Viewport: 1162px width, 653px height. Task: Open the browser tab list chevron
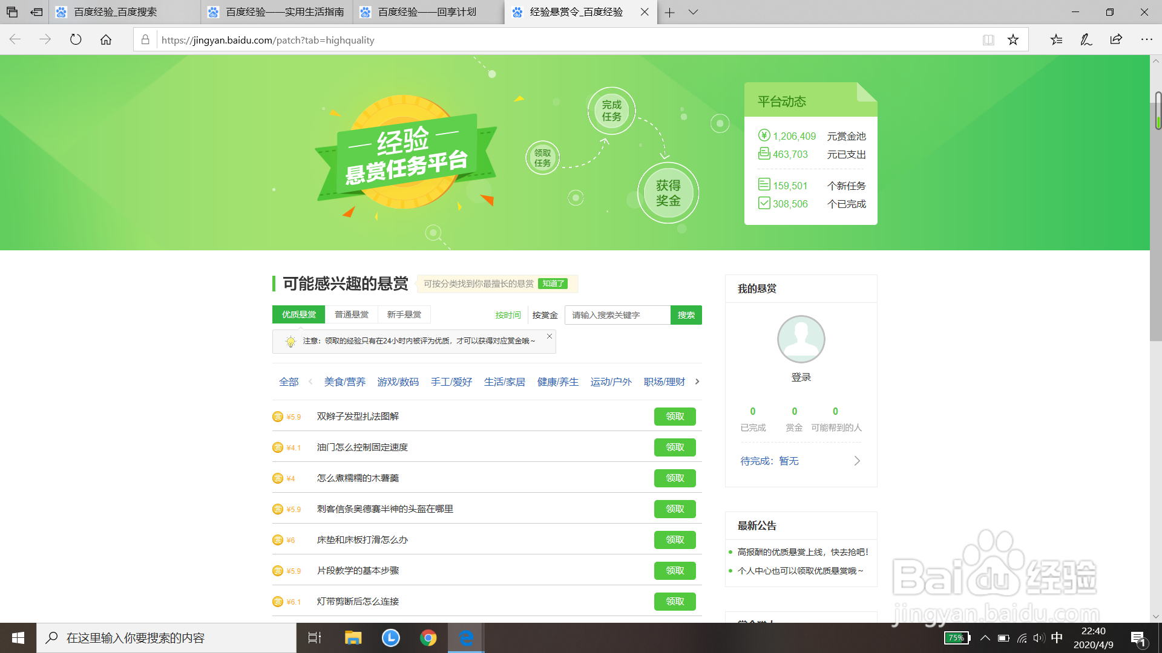pyautogui.click(x=692, y=12)
